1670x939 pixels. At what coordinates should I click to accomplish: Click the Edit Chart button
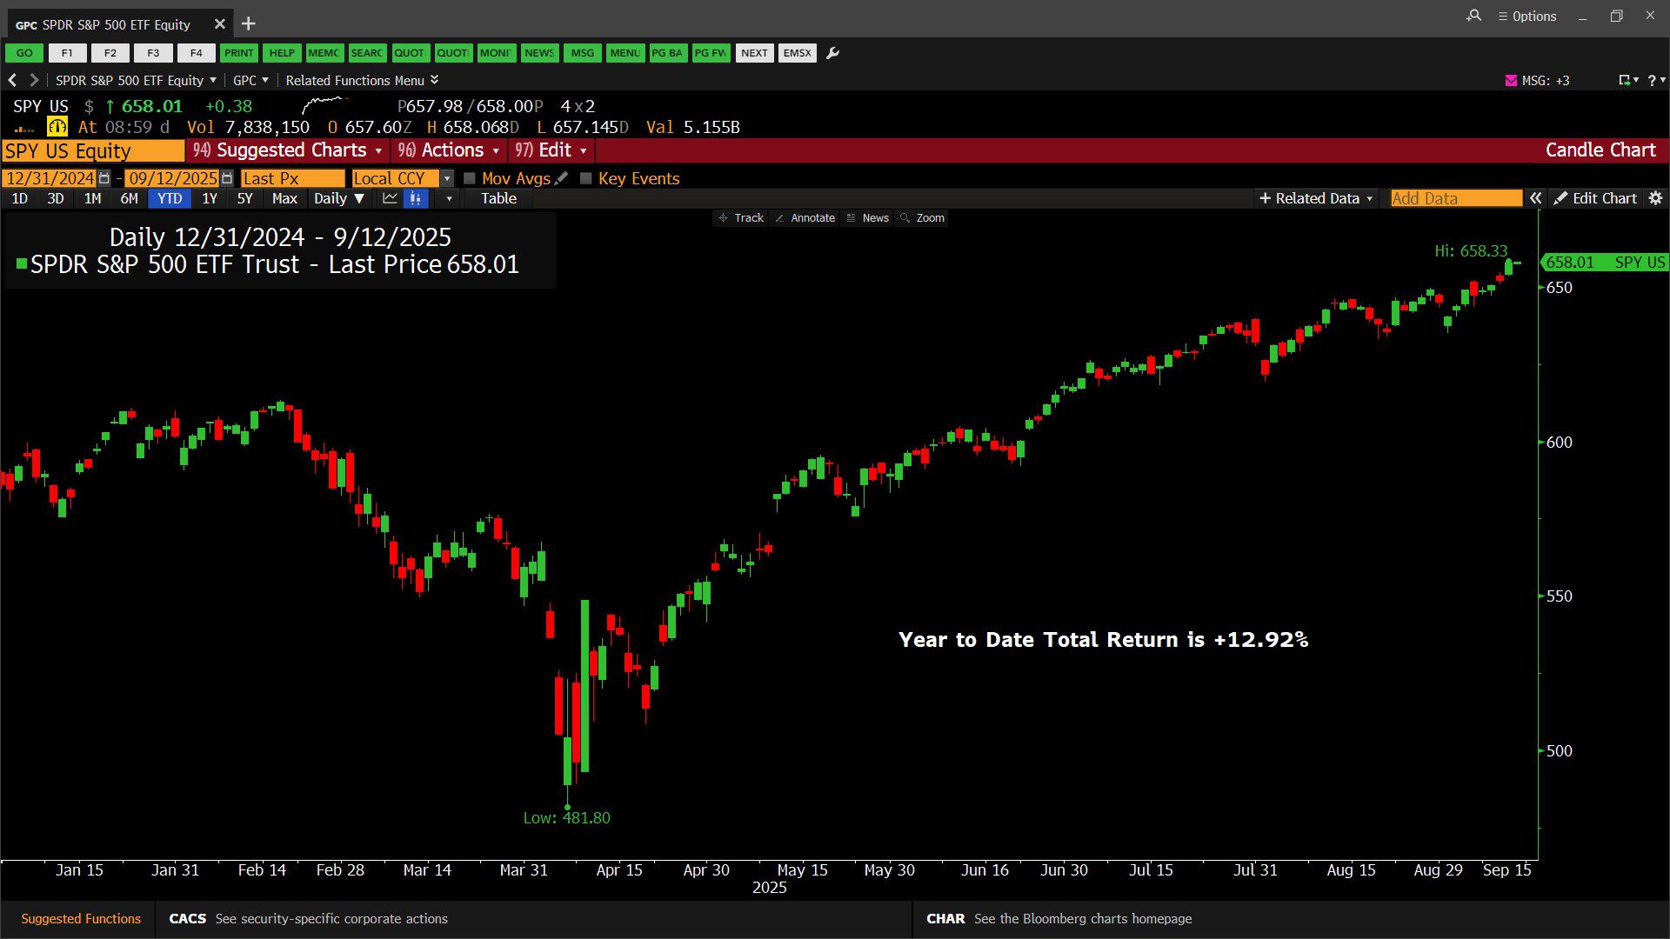click(1595, 198)
